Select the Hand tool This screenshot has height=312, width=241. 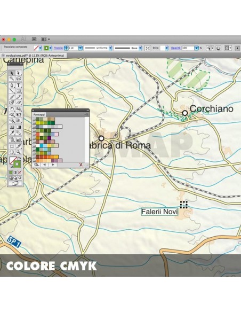click(12, 152)
